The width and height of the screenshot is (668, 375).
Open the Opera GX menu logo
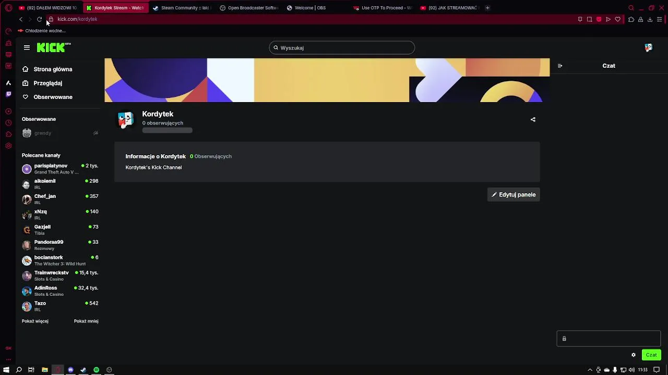tap(8, 8)
